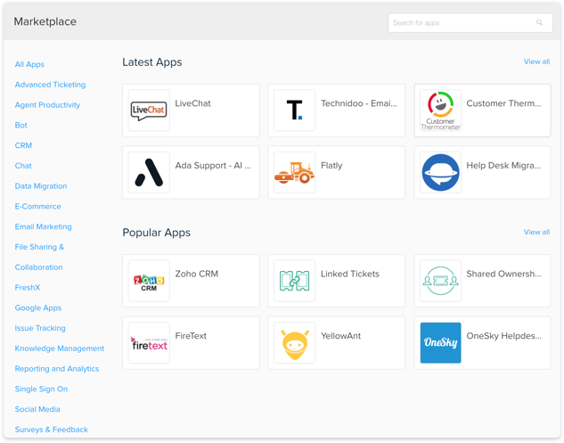This screenshot has width=564, height=443.
Task: Open Knowledge Management category
Action: coord(60,349)
